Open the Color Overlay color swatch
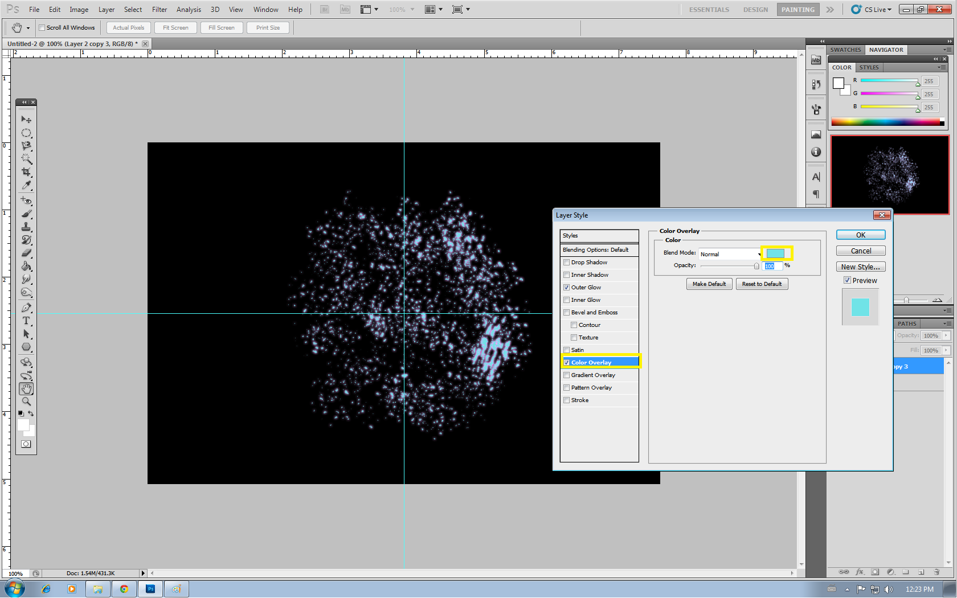 (x=776, y=253)
